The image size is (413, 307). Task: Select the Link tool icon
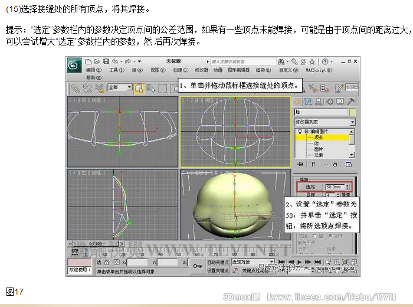(x=76, y=89)
